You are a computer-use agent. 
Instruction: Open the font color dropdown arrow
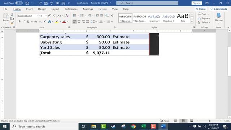click(67, 22)
